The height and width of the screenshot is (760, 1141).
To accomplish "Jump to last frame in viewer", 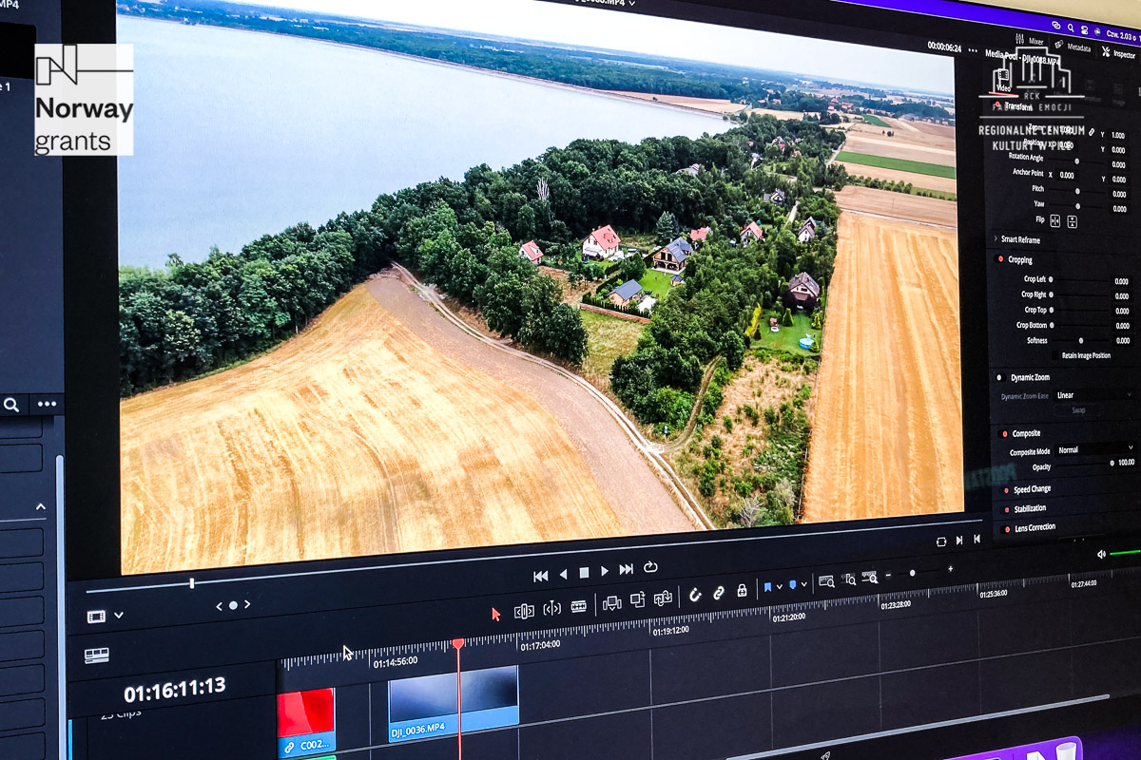I will click(x=627, y=569).
